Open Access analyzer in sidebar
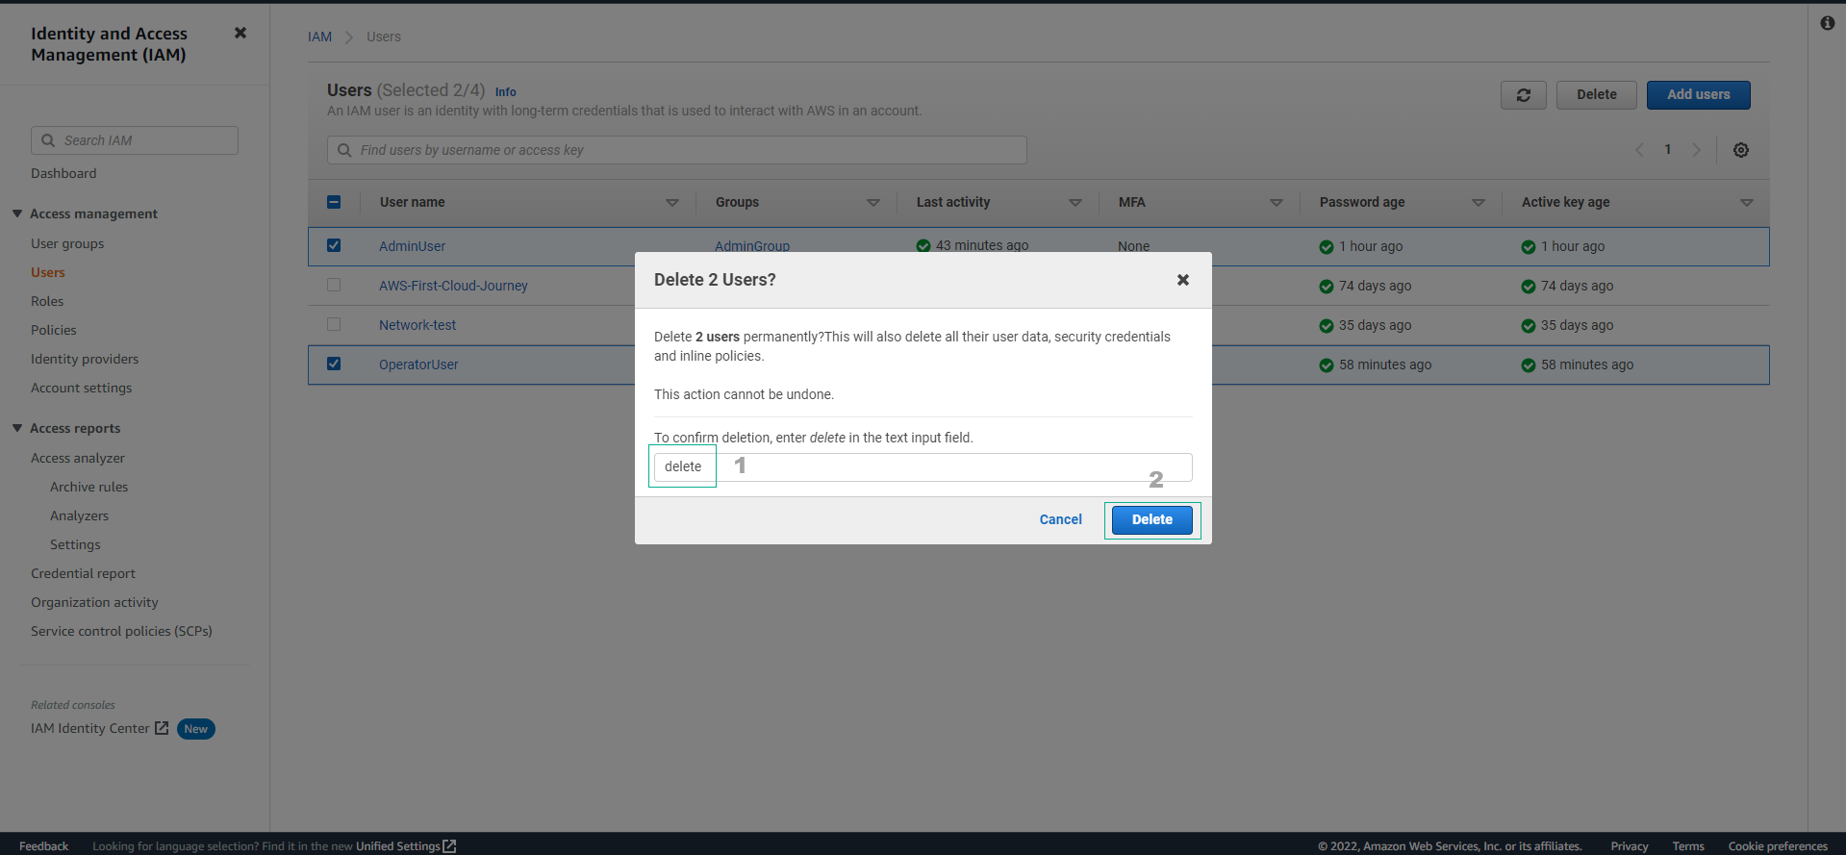Screen dimensions: 1846x855 tap(78, 458)
